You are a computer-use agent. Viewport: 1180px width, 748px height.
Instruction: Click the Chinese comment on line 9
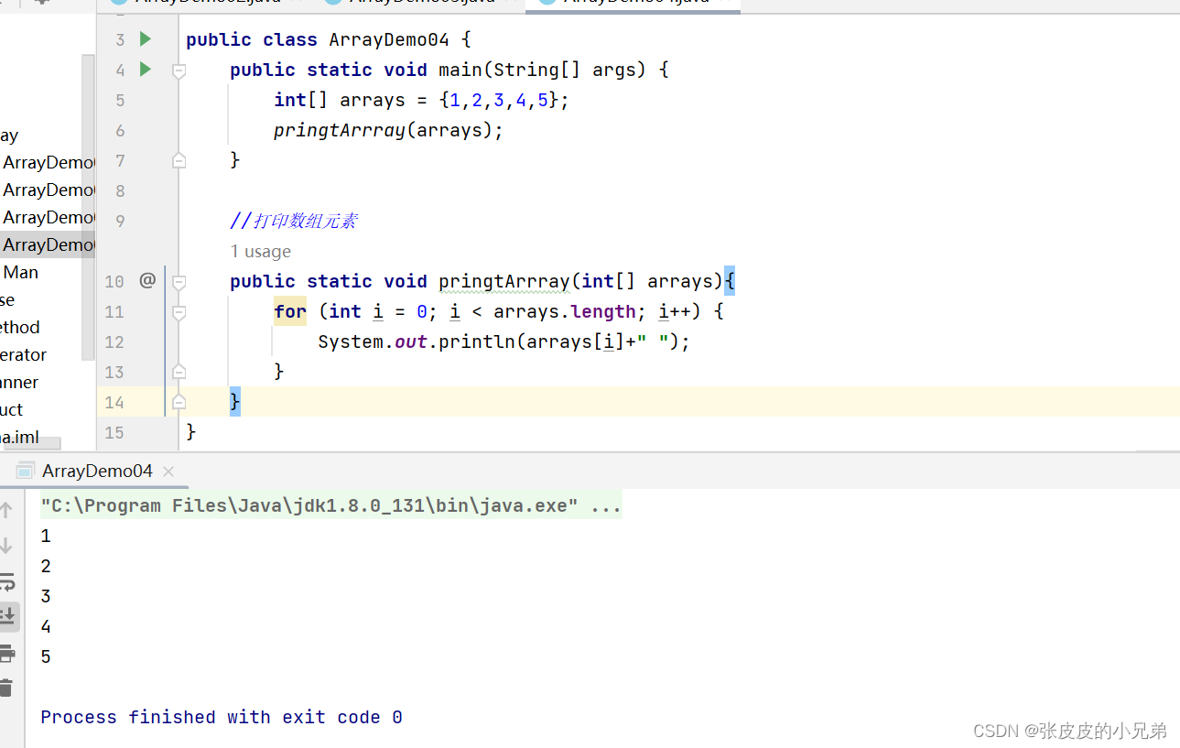[x=294, y=221]
